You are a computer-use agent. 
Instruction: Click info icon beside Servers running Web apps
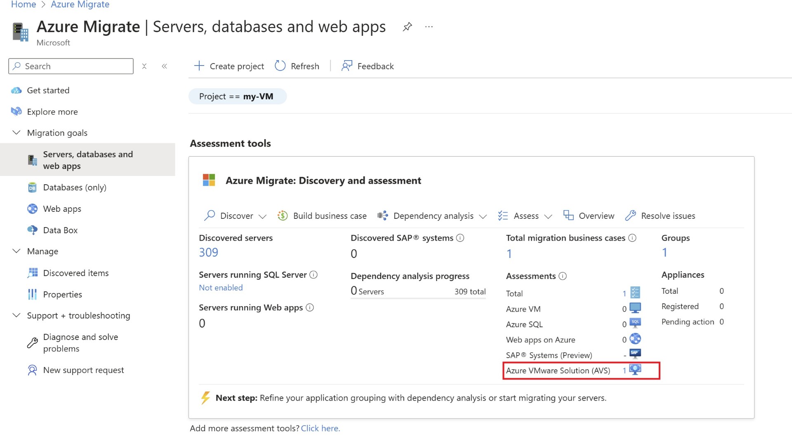click(310, 307)
